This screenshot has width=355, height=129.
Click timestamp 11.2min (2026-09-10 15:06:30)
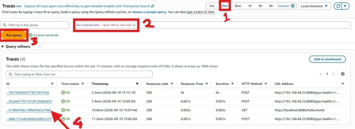[114, 119]
